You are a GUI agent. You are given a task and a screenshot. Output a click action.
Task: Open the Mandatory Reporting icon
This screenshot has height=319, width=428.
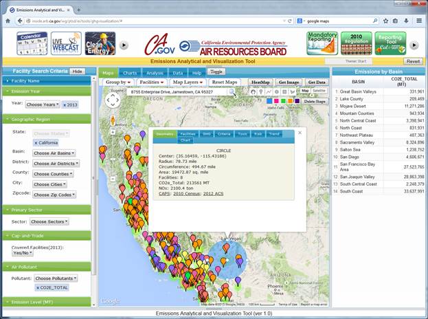tap(322, 43)
